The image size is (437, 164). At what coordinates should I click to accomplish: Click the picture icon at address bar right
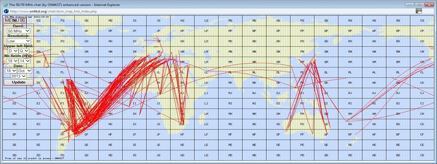click(418, 11)
